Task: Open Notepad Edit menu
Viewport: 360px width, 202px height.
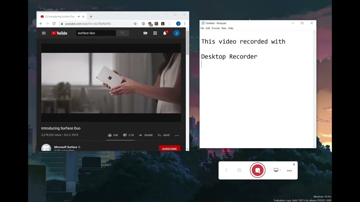Action: coord(208,28)
